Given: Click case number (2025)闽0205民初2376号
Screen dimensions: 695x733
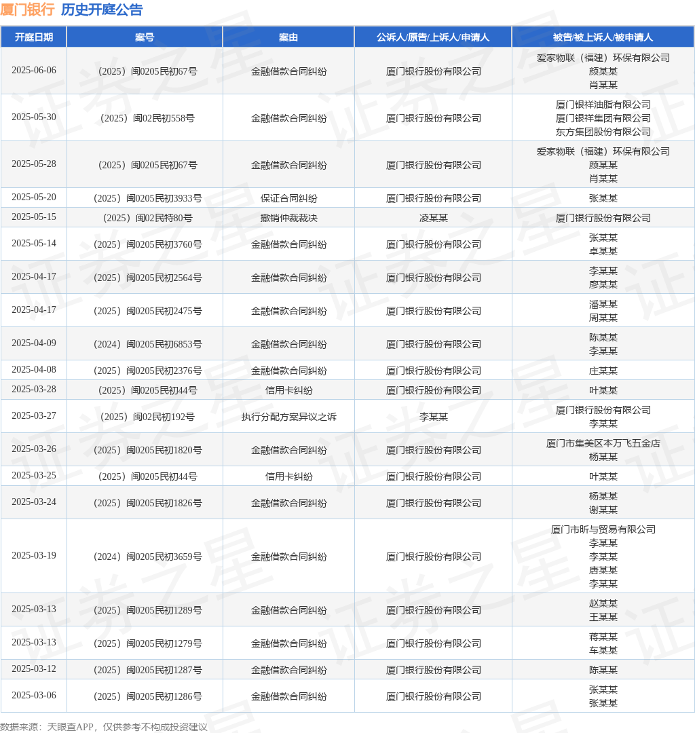Looking at the screenshot, I should [148, 371].
